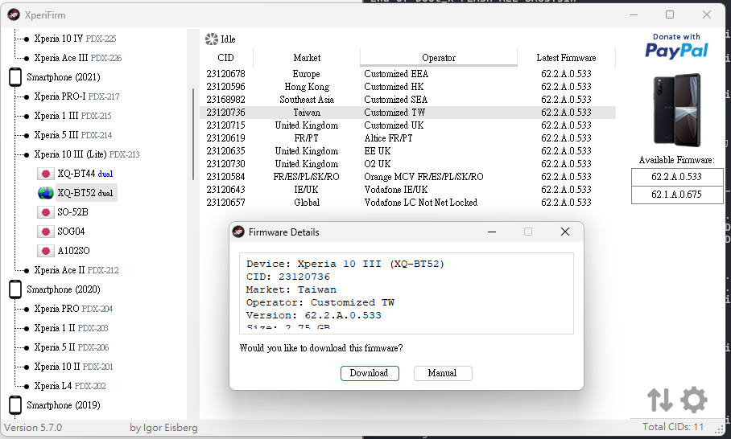Click the Smartphone (2020) phone icon
The width and height of the screenshot is (731, 439).
[x=15, y=289]
